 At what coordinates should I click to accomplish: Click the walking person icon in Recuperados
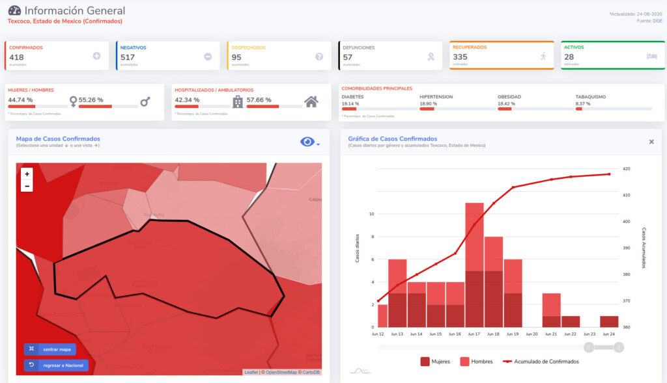(543, 57)
